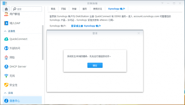Click the sidebar vertical scrollbar
Screen dimensions: 185x105
[43, 42]
